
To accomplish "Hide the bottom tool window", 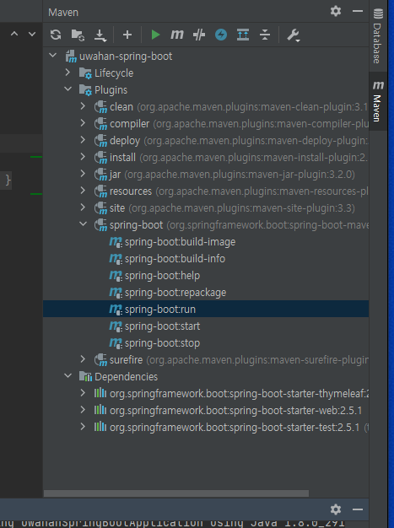I will point(358,509).
